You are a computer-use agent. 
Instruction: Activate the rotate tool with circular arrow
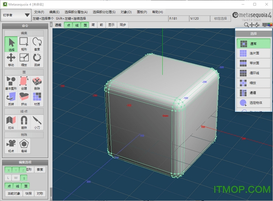(37, 60)
